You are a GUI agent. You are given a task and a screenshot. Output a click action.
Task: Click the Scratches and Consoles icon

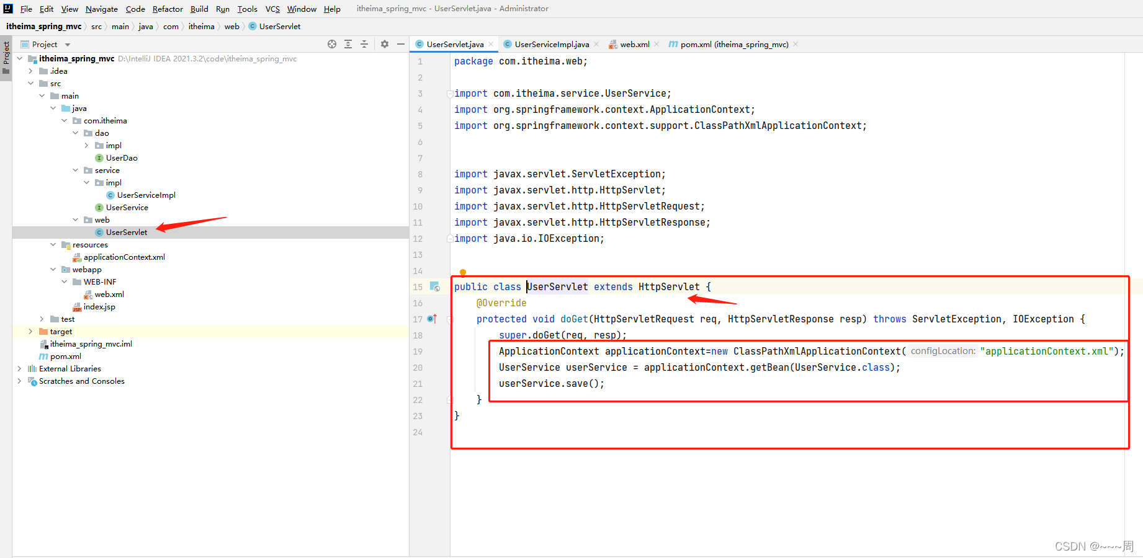tap(32, 381)
